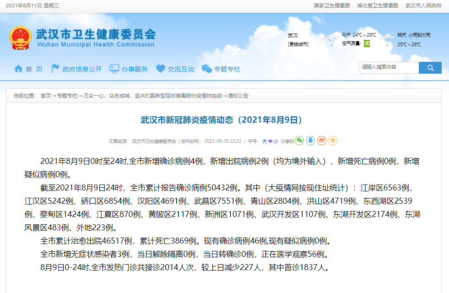Viewport: 449px width, 293px height.
Task: Share the article to Weibo
Action: pyautogui.click(x=322, y=141)
